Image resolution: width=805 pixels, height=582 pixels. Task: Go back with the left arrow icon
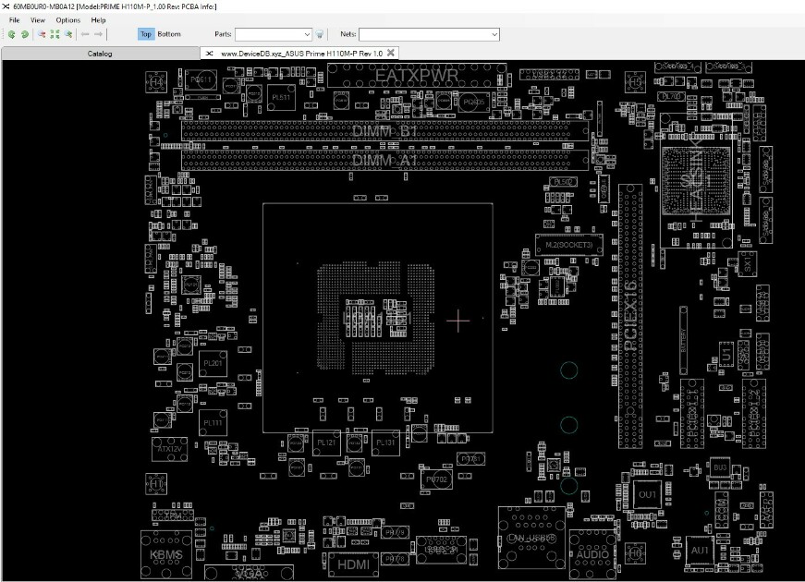pos(85,34)
